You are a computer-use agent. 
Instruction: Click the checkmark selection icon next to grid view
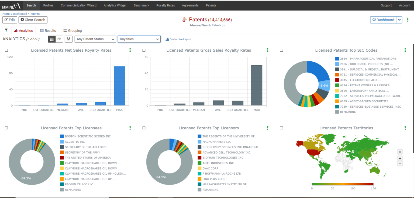coord(59,39)
